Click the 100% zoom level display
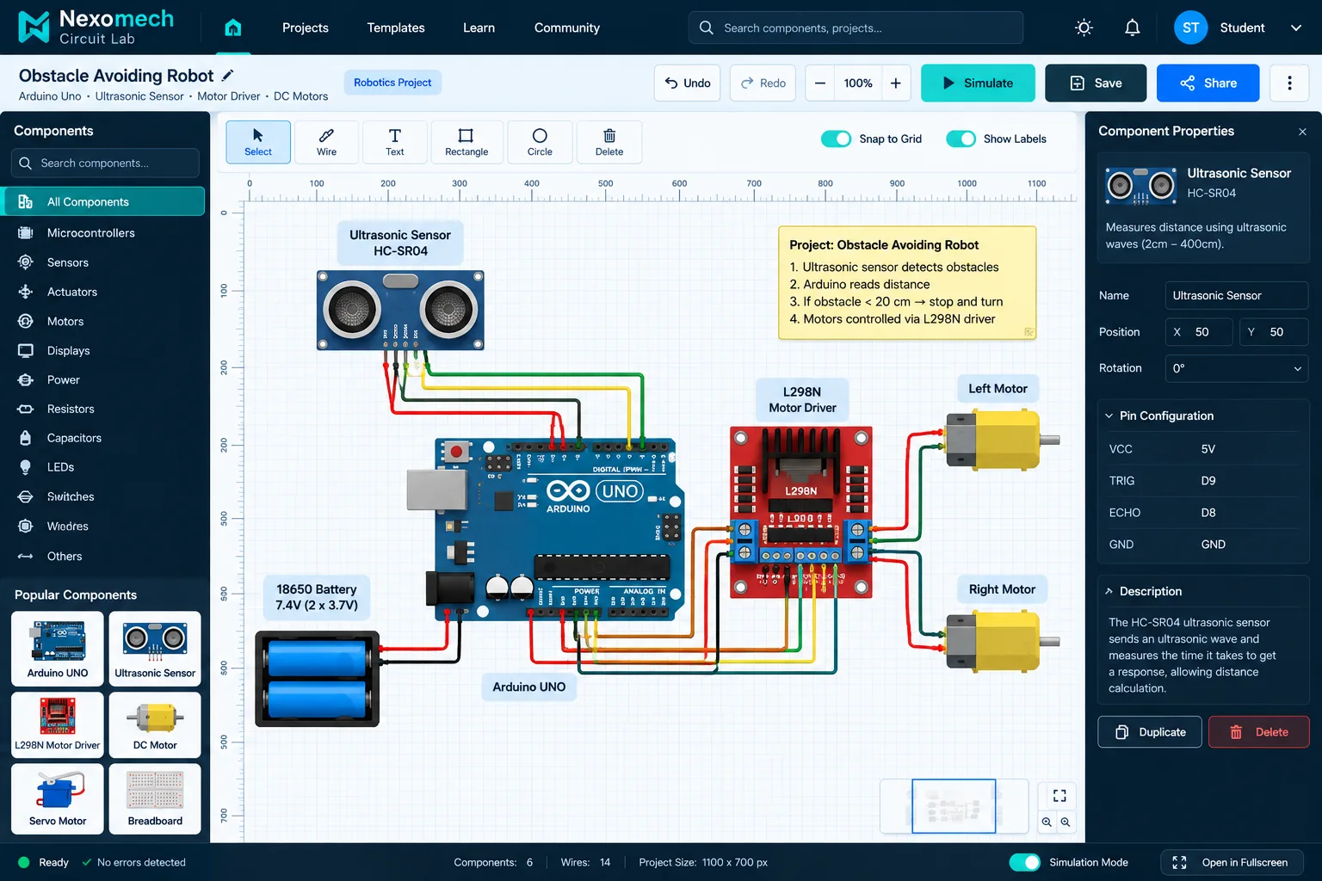The width and height of the screenshot is (1322, 881). pyautogui.click(x=858, y=83)
